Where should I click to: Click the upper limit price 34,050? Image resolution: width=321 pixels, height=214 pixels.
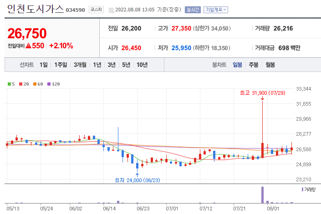(219, 28)
